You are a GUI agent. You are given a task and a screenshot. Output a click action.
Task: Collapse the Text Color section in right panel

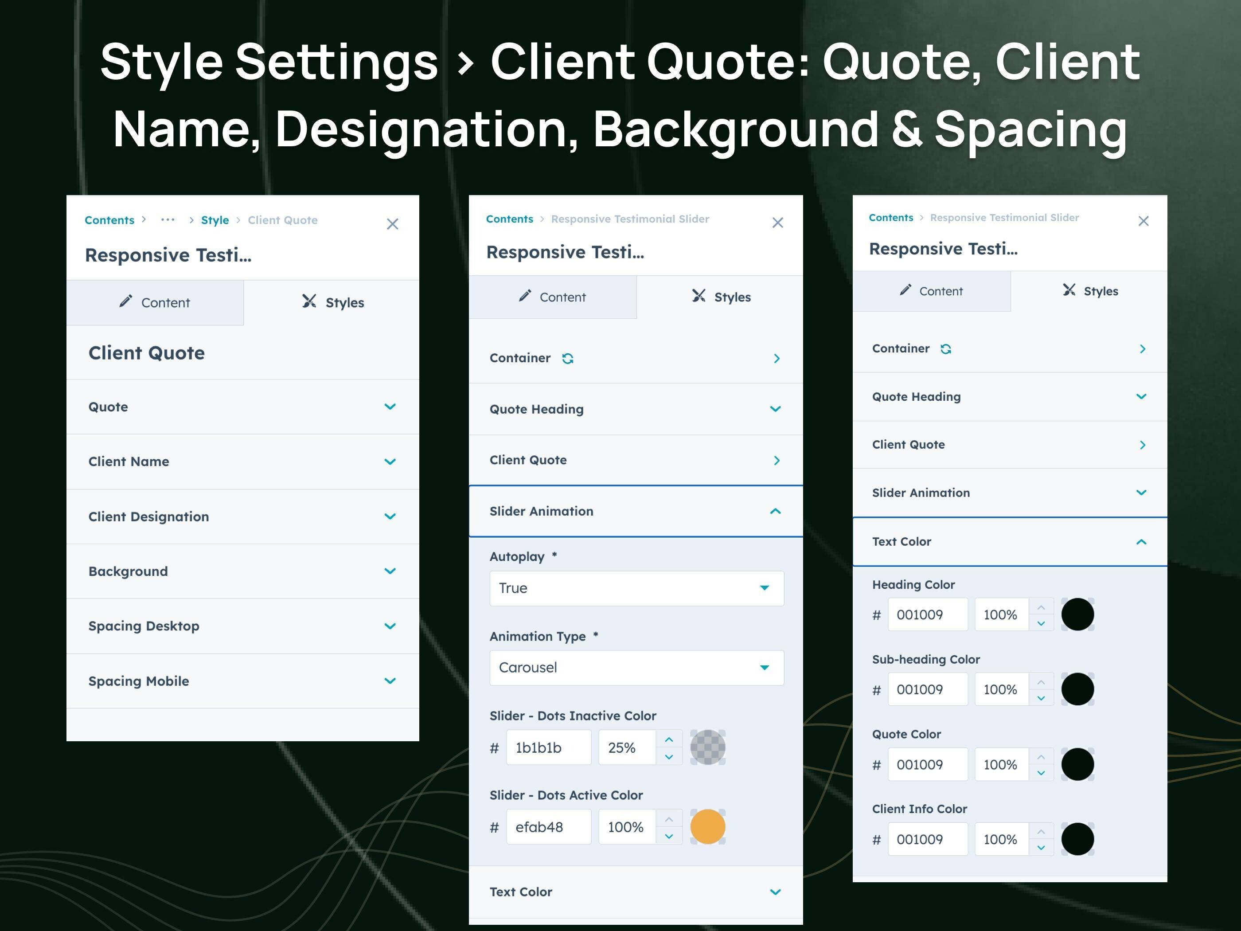tap(1142, 542)
